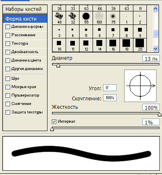Select the Форма кисти section
Viewport: 162px width, 175px height.
pyautogui.click(x=25, y=19)
